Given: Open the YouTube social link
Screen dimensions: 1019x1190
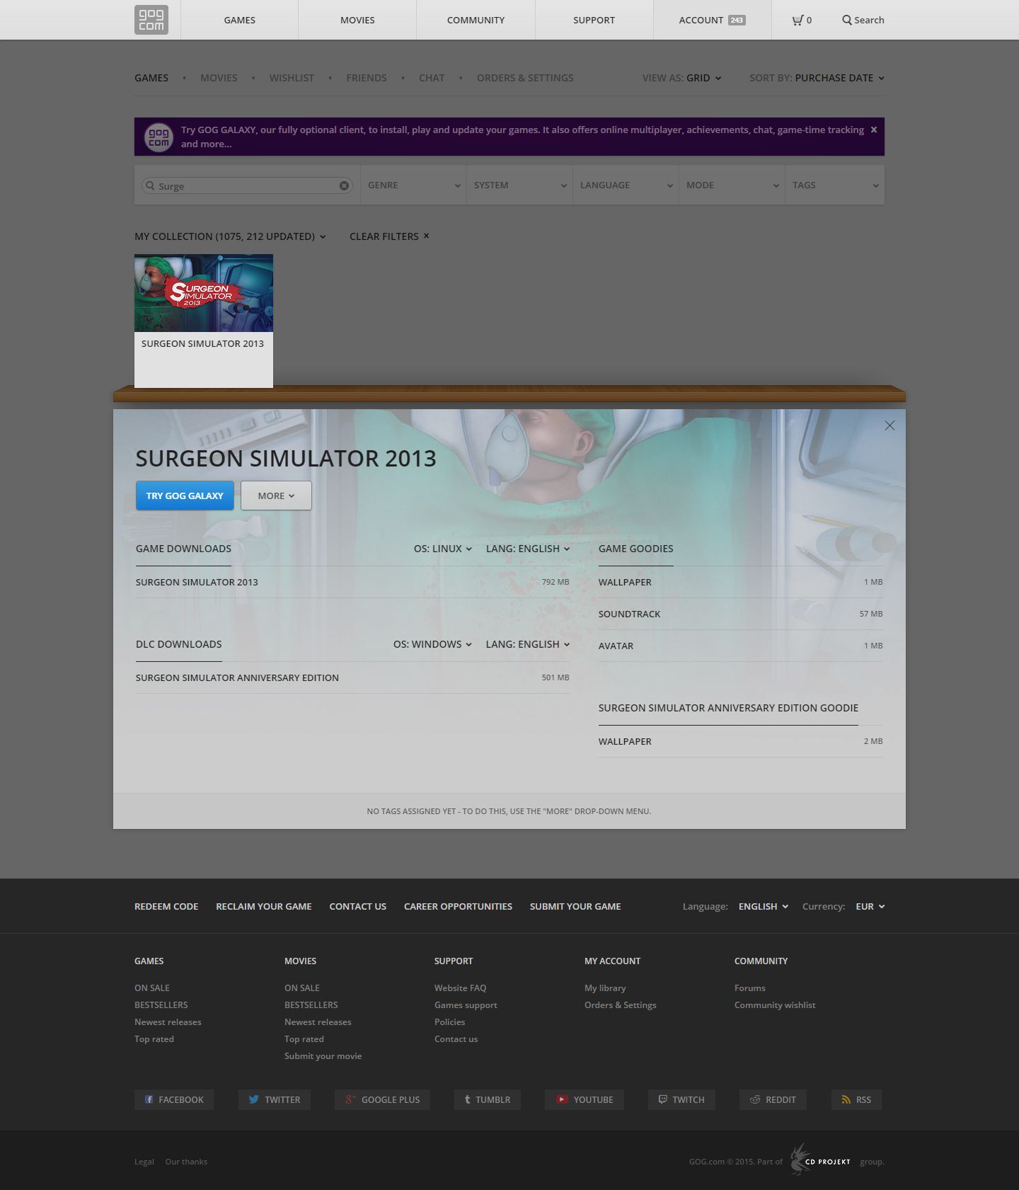Looking at the screenshot, I should (585, 1099).
